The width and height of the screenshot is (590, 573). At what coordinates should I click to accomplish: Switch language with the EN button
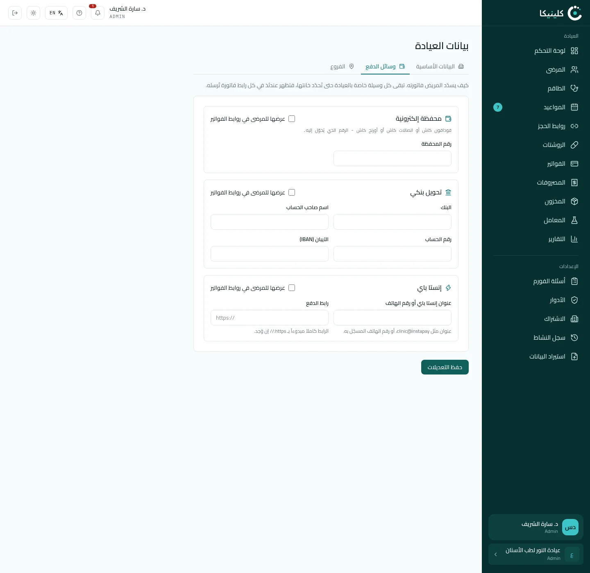coord(56,13)
